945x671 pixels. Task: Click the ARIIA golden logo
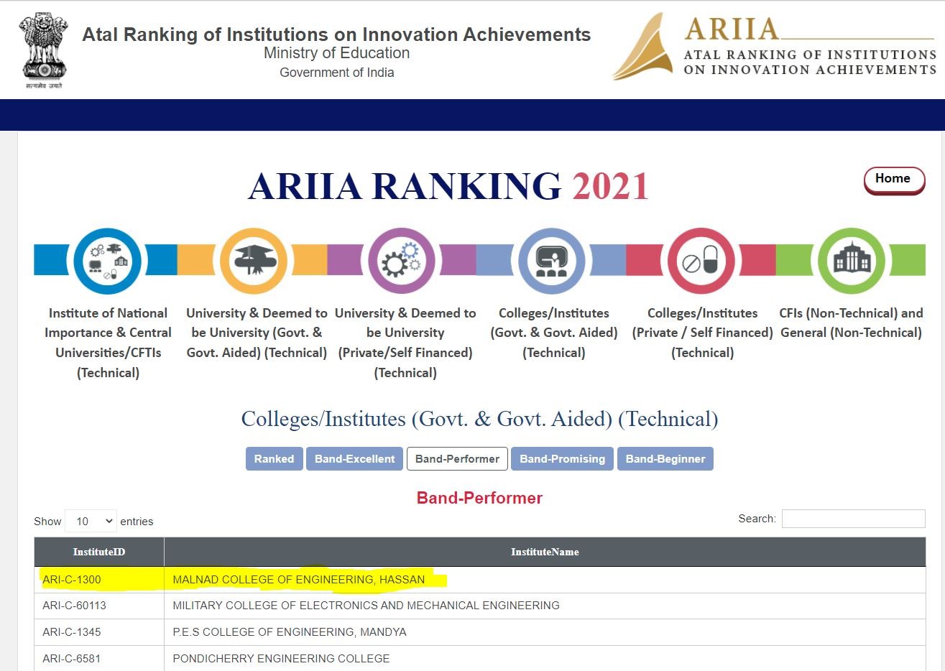coord(775,47)
